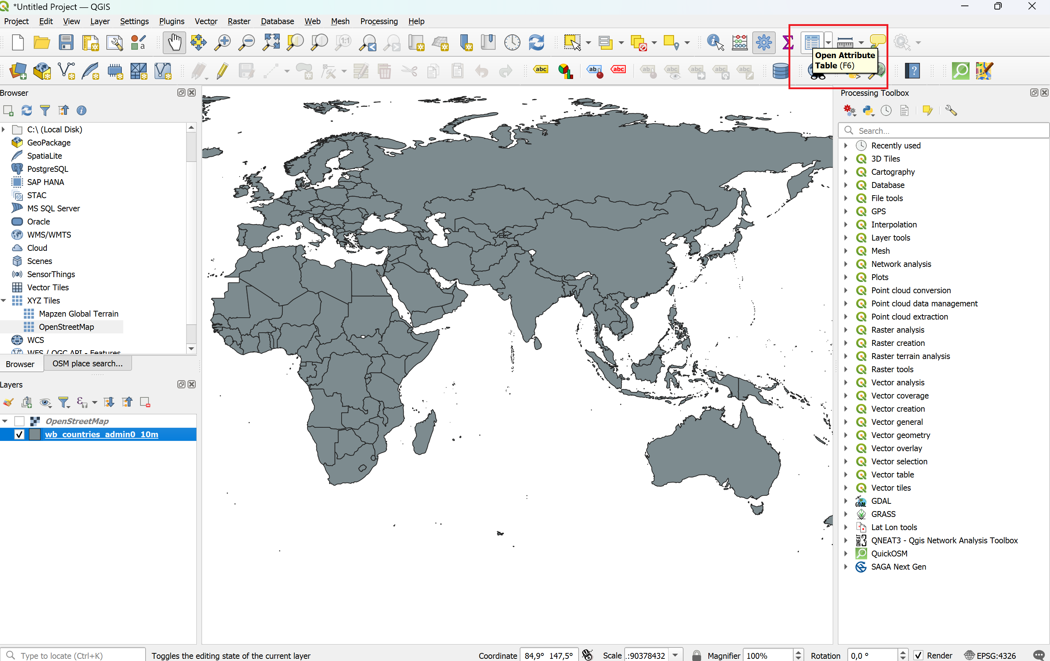
Task: Open the Identify Features tool
Action: (715, 42)
